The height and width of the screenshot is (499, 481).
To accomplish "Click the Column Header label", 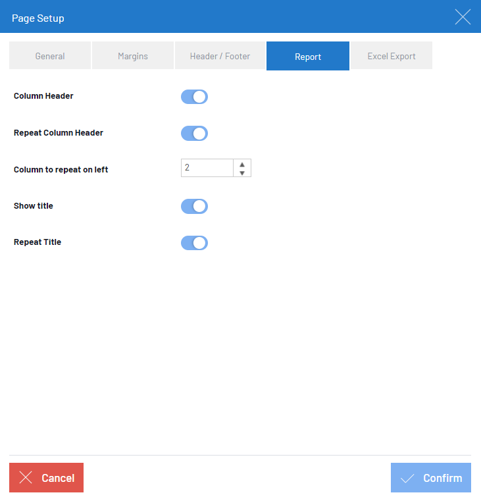I will tap(43, 96).
